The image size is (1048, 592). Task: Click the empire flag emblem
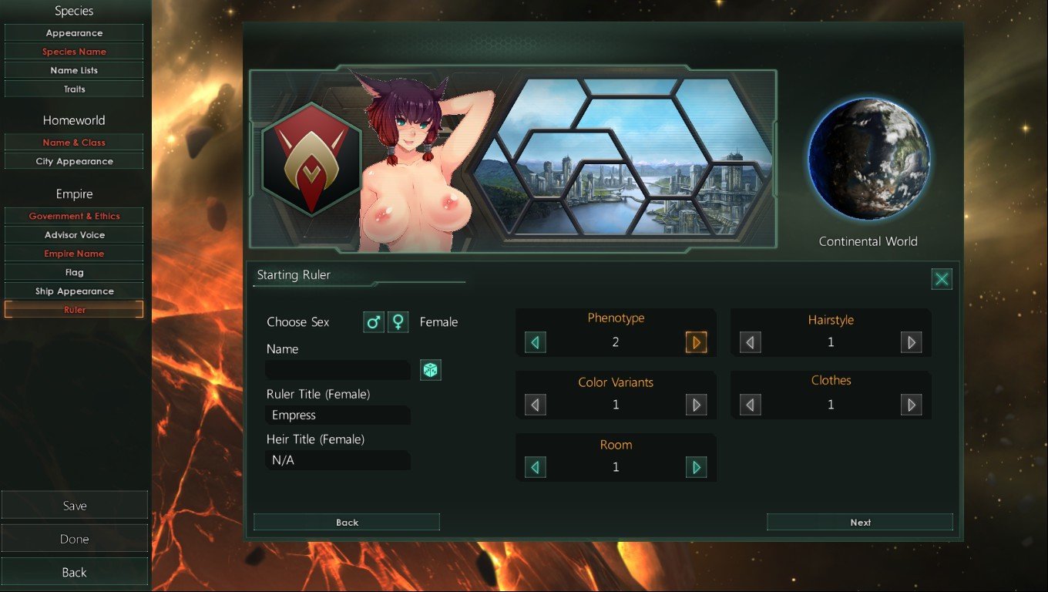click(x=311, y=159)
